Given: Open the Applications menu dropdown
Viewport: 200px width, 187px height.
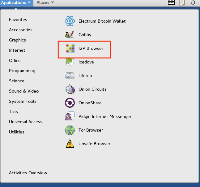Looking at the screenshot, I should point(17,3).
